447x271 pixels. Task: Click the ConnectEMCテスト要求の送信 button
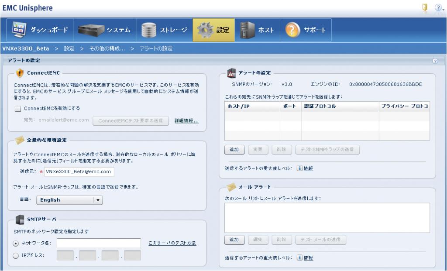point(131,121)
